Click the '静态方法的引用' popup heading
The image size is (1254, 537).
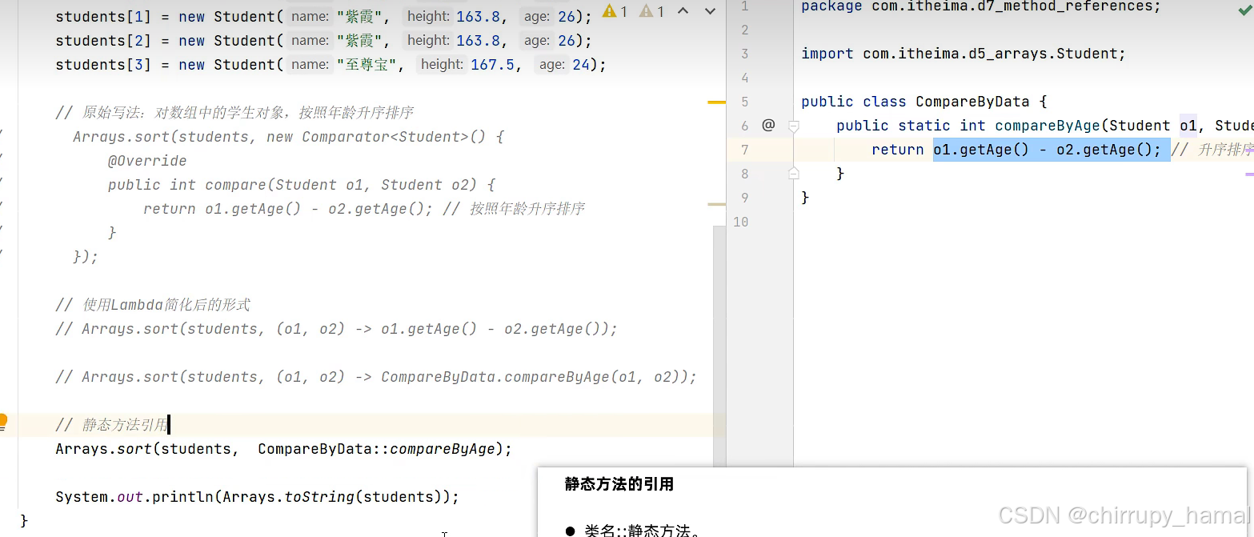619,484
